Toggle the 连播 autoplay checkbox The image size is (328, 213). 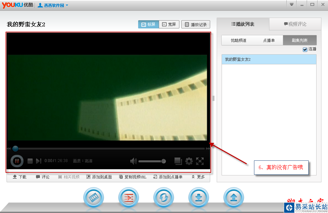[x=305, y=49]
